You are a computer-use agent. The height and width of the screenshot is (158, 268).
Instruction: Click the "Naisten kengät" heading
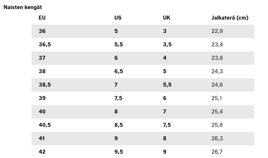23,7
